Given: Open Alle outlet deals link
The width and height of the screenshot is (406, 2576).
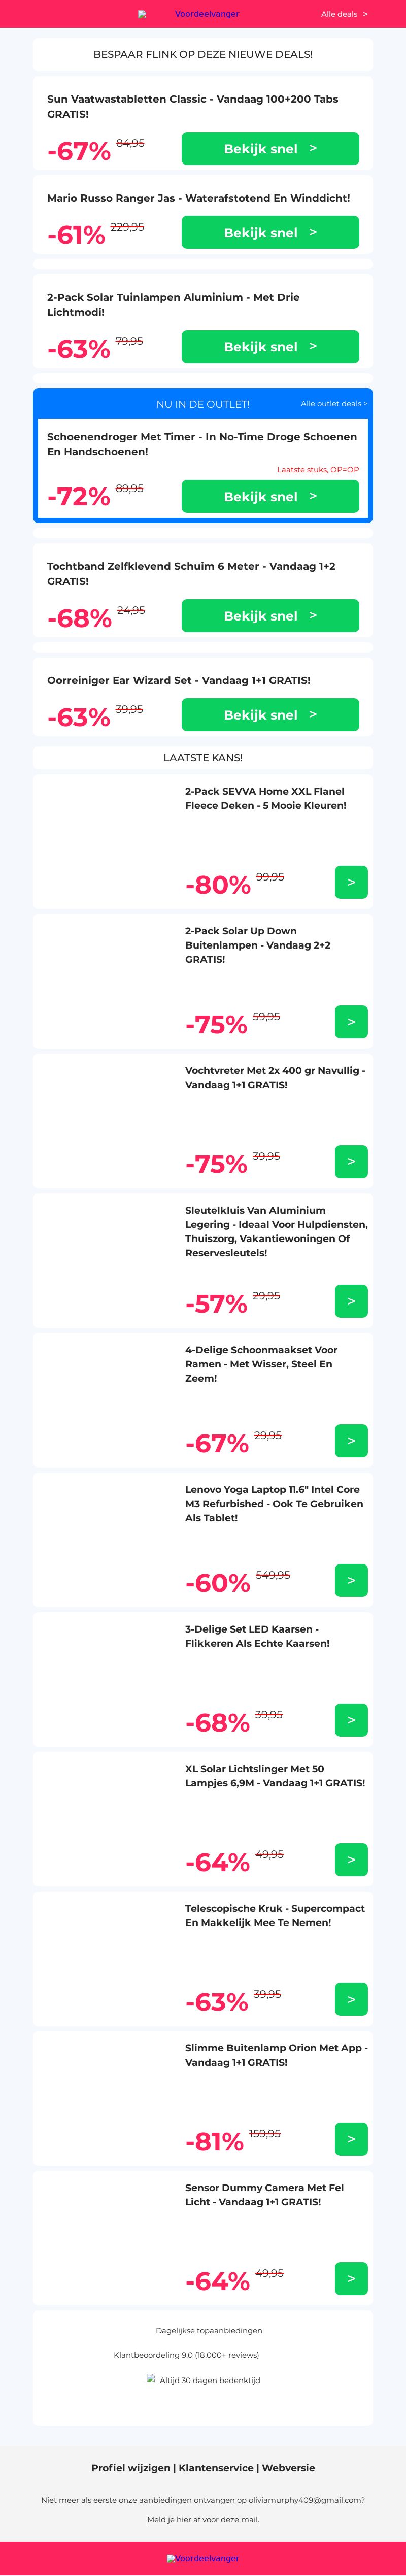Looking at the screenshot, I should pyautogui.click(x=334, y=404).
